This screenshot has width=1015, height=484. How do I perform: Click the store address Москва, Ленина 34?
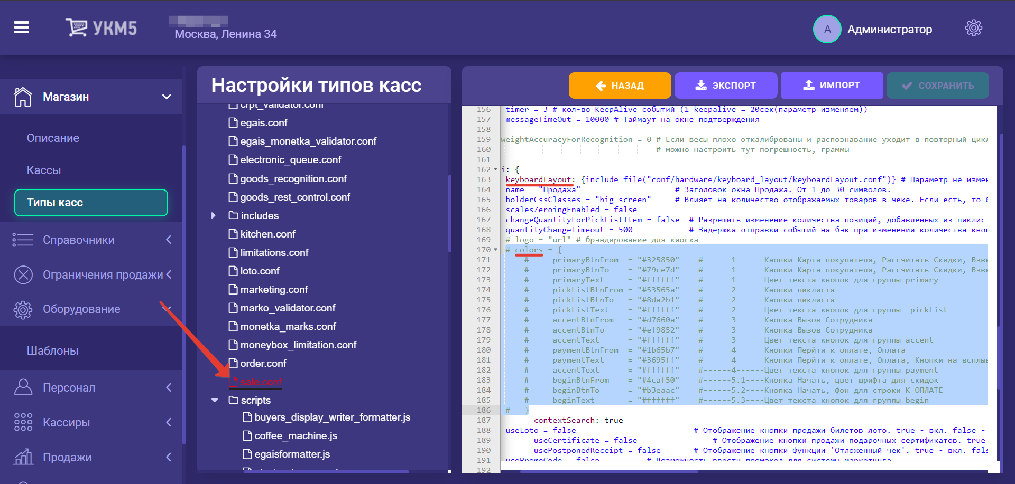226,34
